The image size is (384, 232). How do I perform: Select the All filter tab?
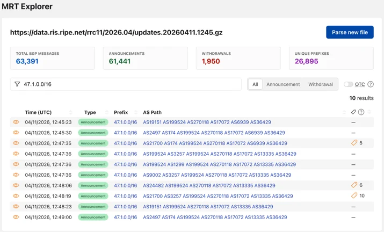click(255, 84)
